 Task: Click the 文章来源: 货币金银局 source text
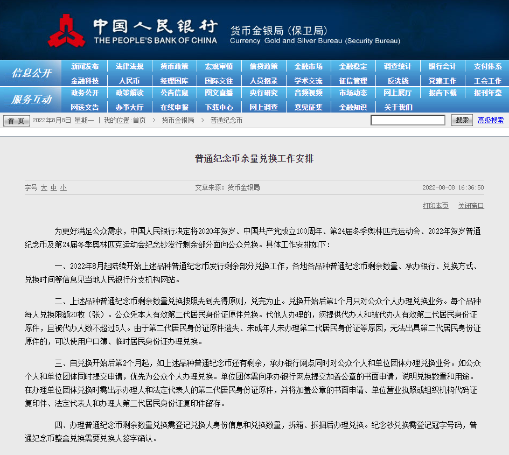pyautogui.click(x=227, y=187)
